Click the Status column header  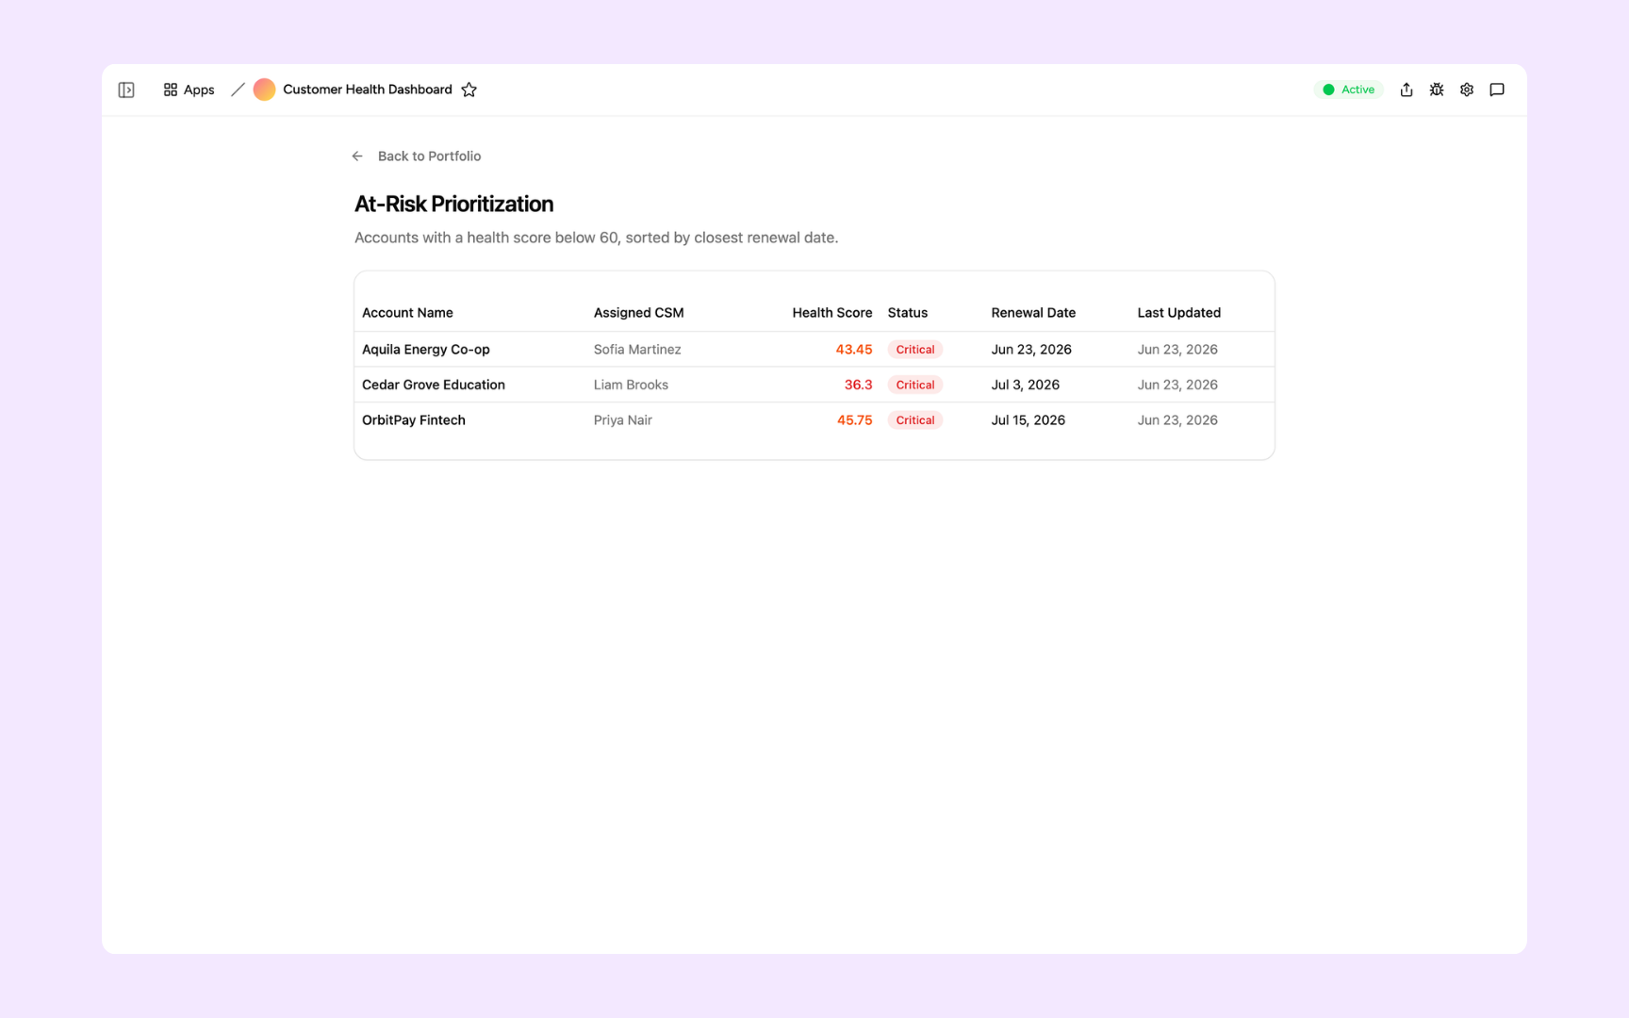[x=907, y=313]
